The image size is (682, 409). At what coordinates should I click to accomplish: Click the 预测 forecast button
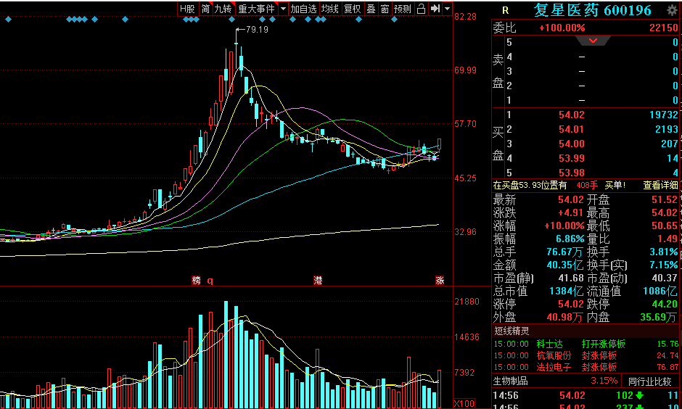click(x=402, y=9)
